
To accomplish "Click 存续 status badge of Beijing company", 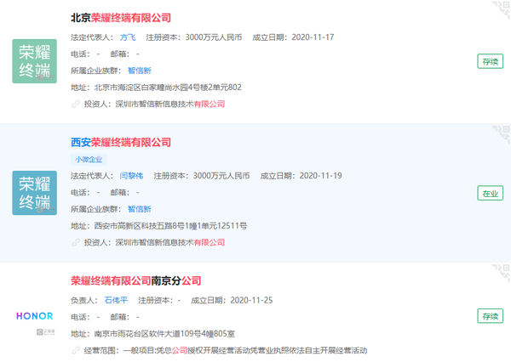I will 491,61.
